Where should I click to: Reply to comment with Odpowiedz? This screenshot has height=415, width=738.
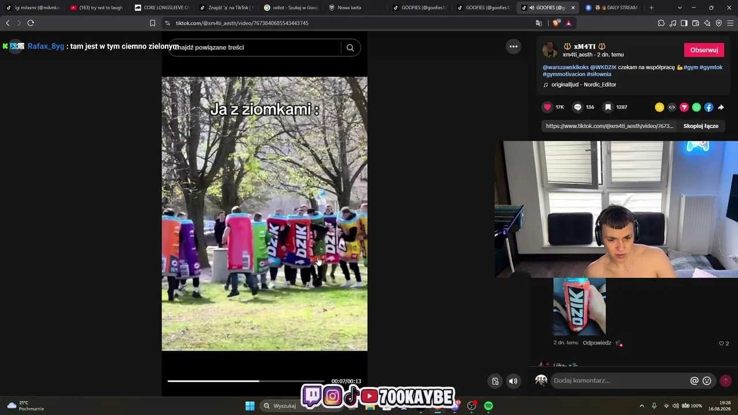[x=597, y=343]
